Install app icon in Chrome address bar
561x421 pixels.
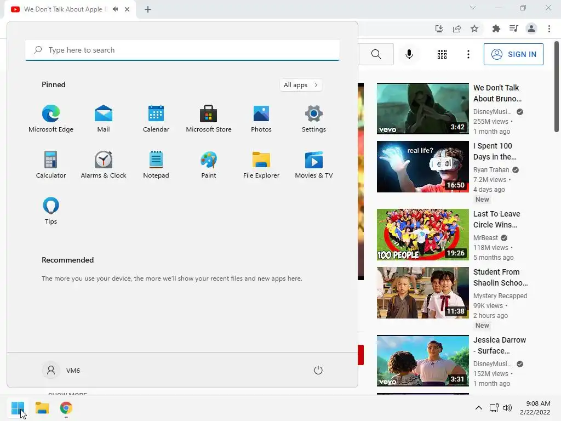[439, 29]
